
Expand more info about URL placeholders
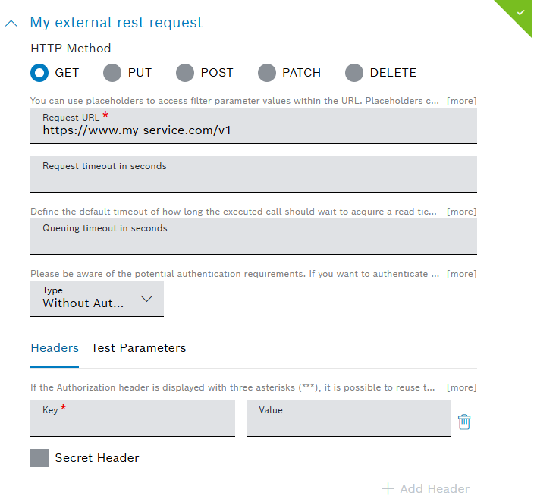click(461, 101)
